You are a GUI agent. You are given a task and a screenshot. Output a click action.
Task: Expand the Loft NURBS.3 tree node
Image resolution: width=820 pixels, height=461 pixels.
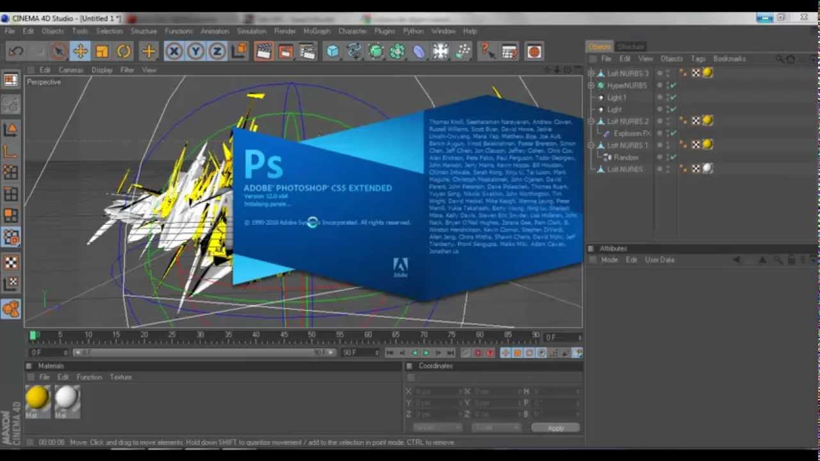(591, 74)
